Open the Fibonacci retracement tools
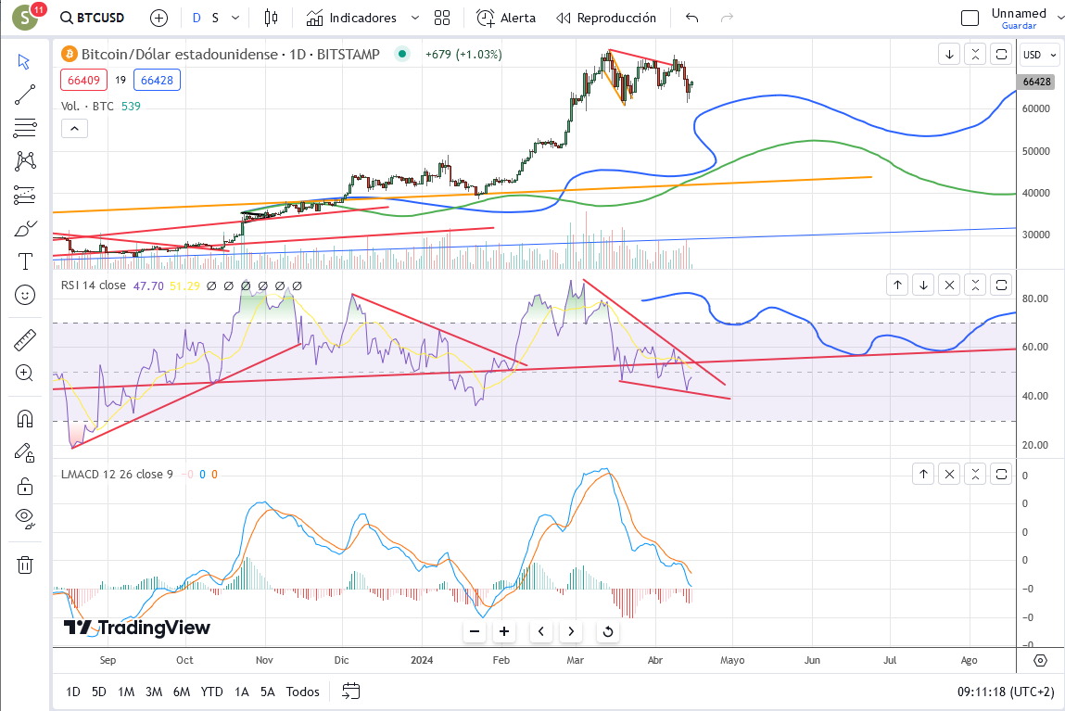This screenshot has height=711, width=1065. (24, 128)
